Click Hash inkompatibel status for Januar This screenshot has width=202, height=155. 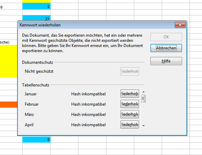coord(88,94)
